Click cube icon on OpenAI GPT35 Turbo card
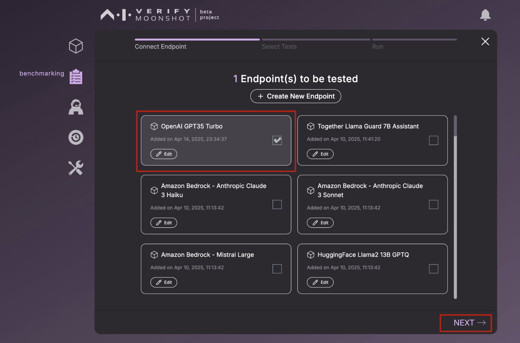This screenshot has height=343, width=520. click(x=154, y=126)
